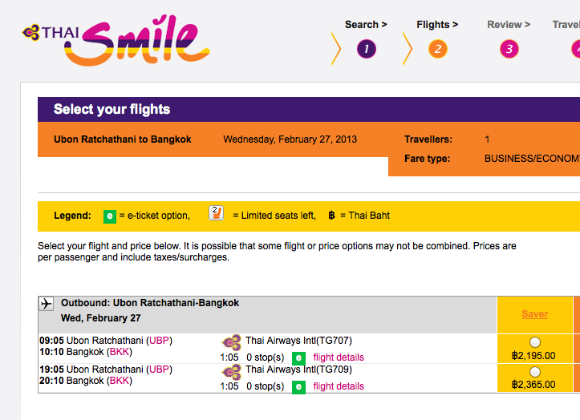
Task: Click the step 2 Flights circle icon
Action: (437, 49)
